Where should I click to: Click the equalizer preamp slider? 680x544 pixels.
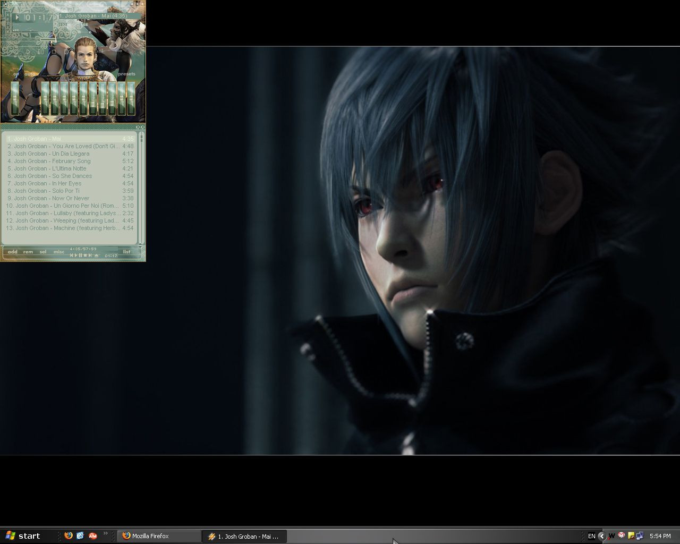pyautogui.click(x=15, y=98)
